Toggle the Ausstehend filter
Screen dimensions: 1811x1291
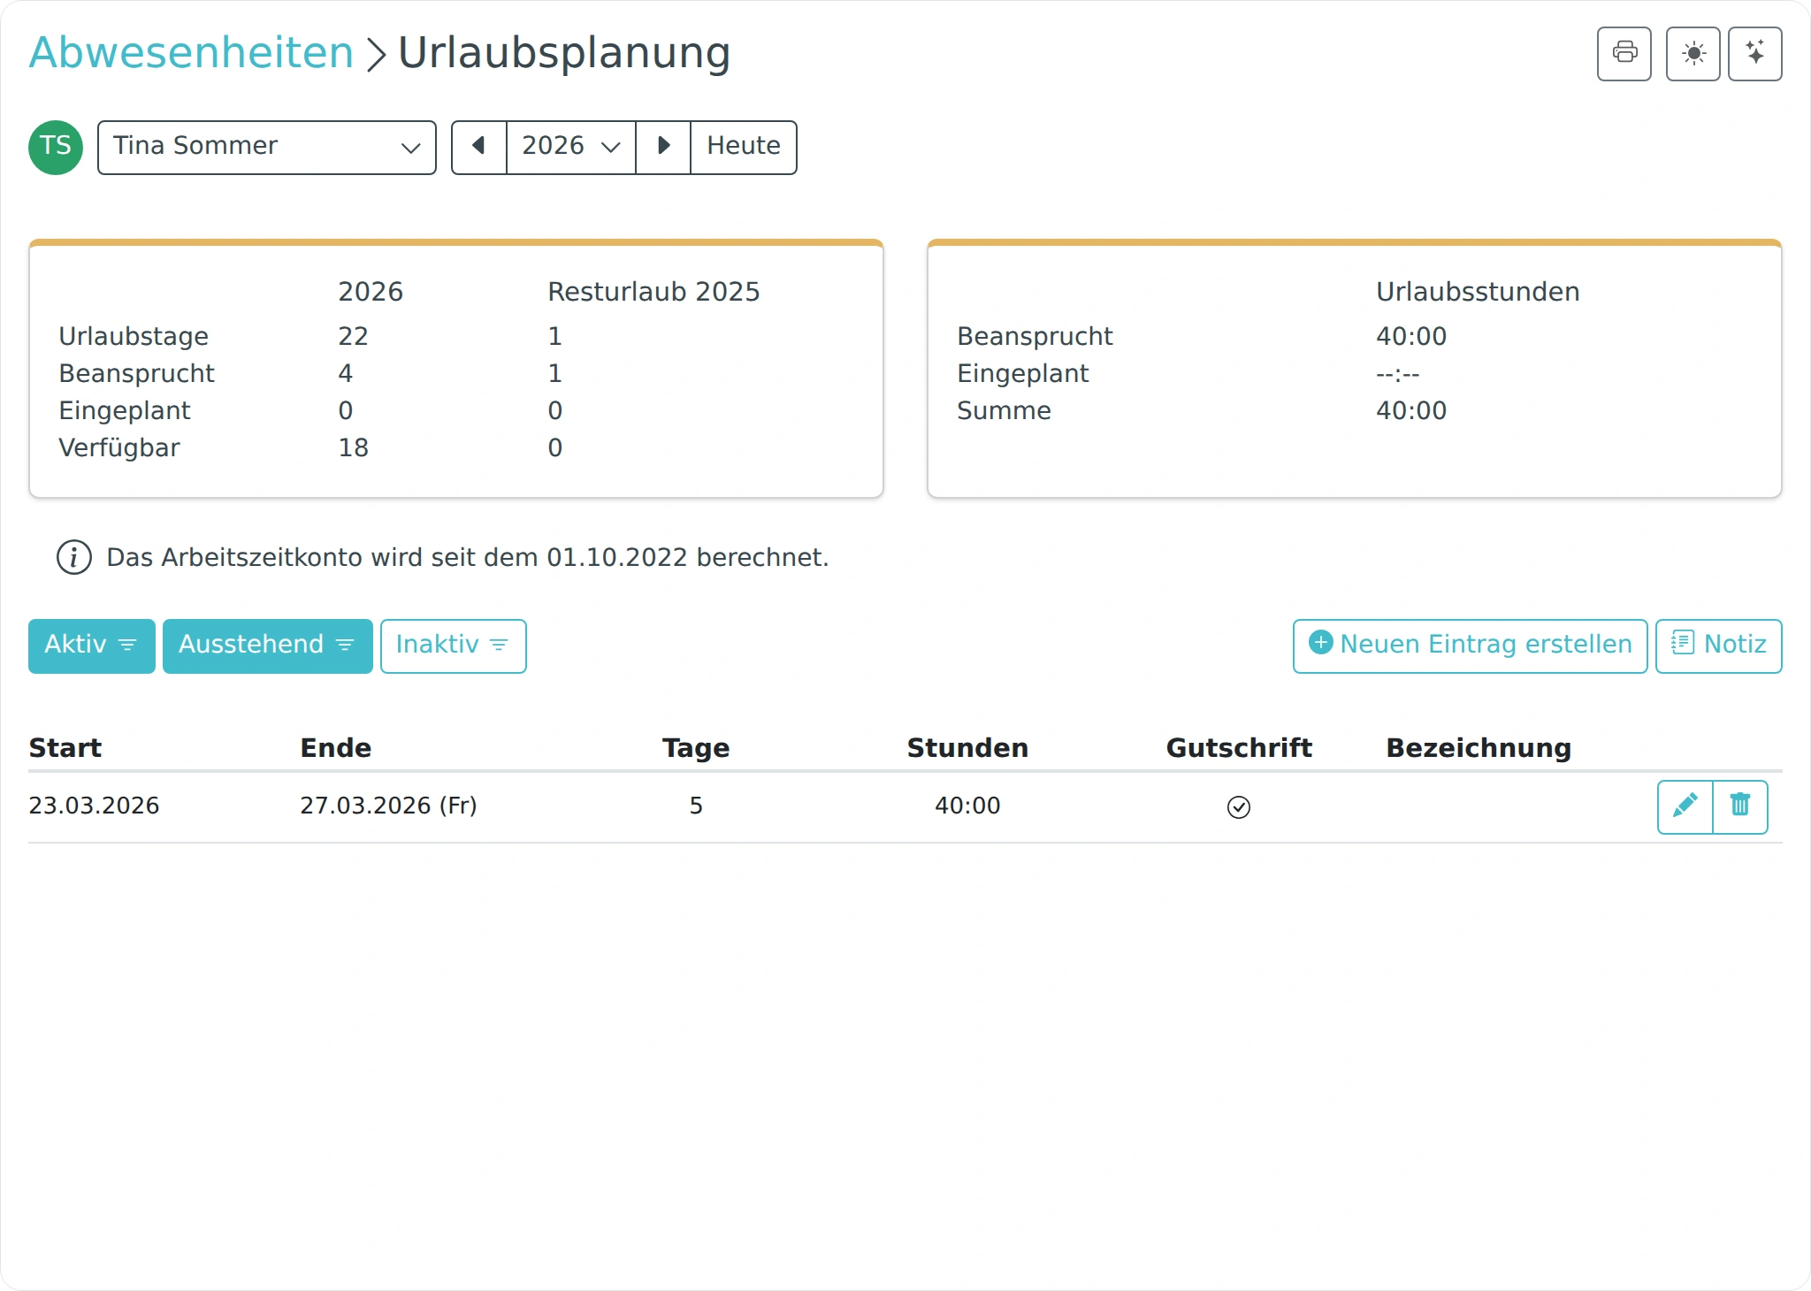(x=268, y=646)
